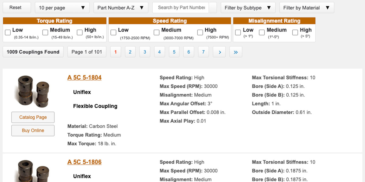
Task: Click the Misalignment Rating header
Action: (274, 21)
